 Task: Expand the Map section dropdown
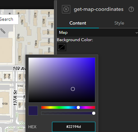point(98,33)
